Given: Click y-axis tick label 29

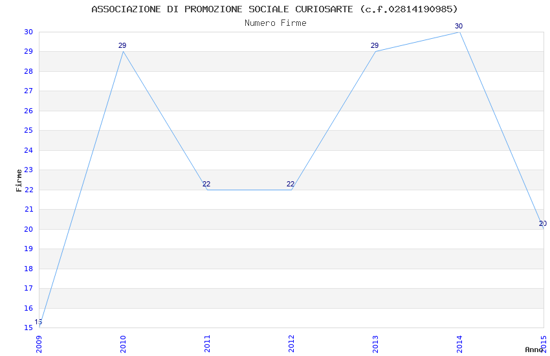Looking at the screenshot, I should [28, 52].
